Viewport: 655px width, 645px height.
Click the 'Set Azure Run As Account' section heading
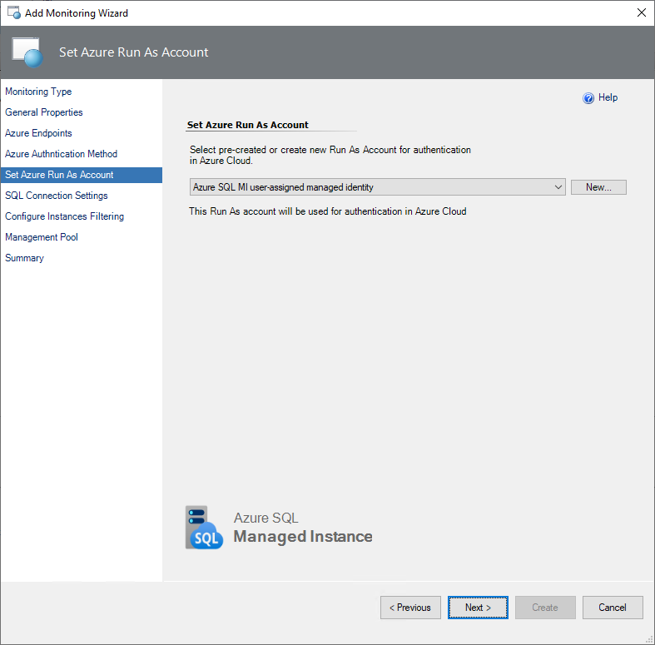pos(248,125)
